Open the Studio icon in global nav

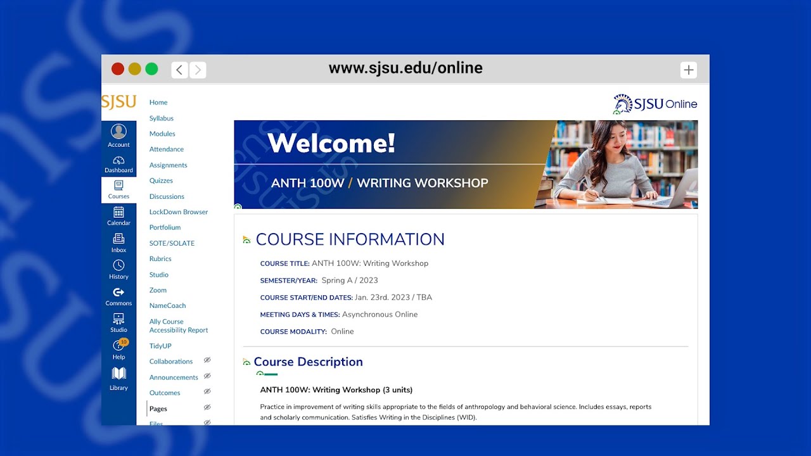tap(118, 319)
